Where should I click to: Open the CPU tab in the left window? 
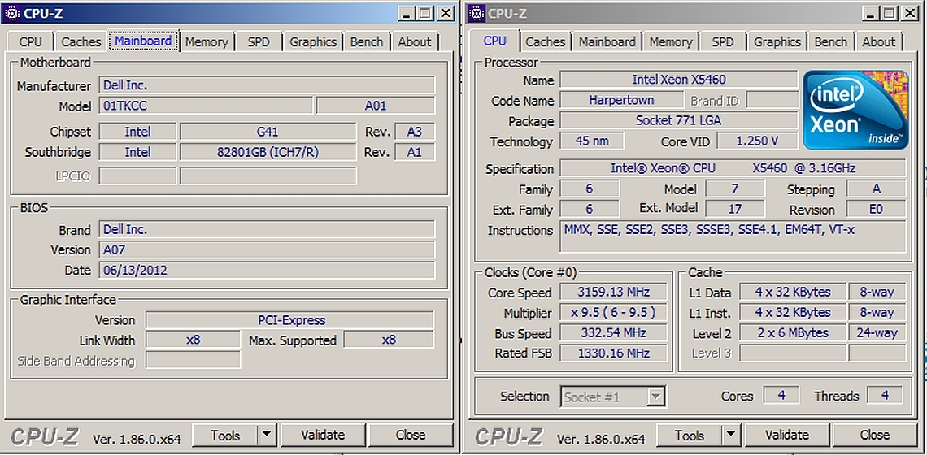click(x=31, y=42)
